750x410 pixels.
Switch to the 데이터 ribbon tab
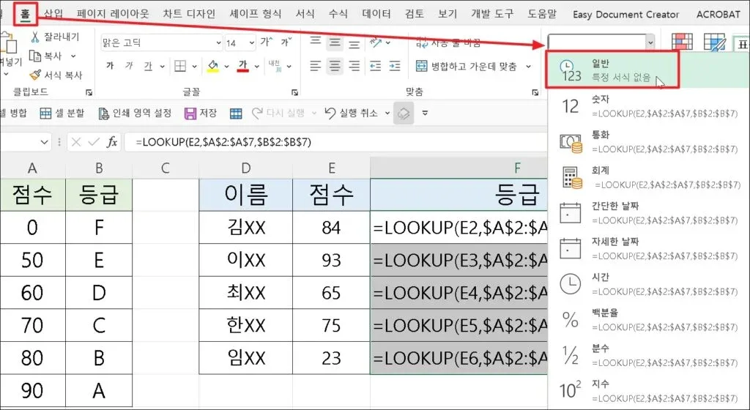pos(376,14)
